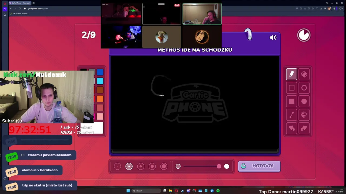Pick the orange color swatch
The image size is (346, 194).
[x=100, y=99]
